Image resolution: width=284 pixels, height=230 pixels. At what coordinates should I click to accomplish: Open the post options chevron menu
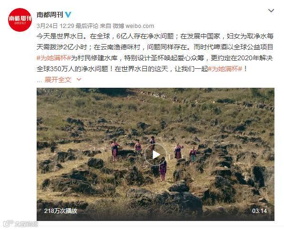(271, 10)
